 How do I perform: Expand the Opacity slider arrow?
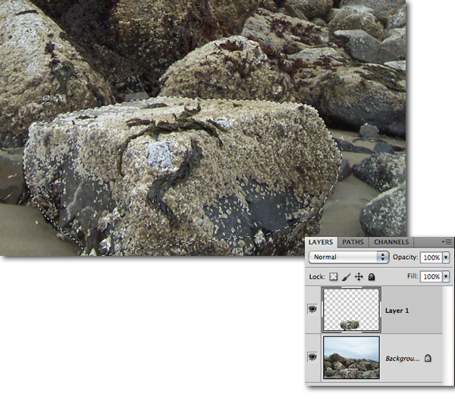446,257
